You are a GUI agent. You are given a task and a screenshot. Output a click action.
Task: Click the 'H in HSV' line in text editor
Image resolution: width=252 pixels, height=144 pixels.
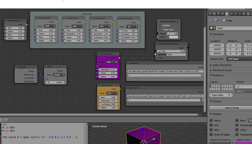point(8,128)
